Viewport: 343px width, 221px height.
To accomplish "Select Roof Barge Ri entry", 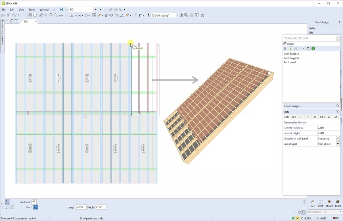I will [x=291, y=58].
